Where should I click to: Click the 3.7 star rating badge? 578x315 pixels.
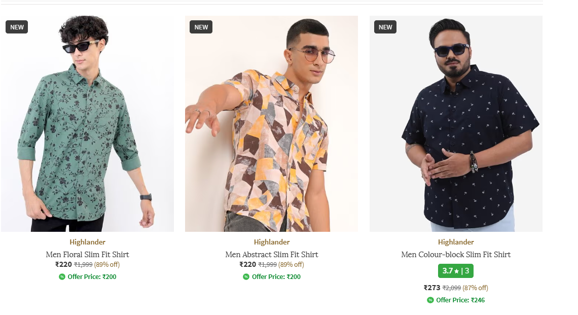(x=455, y=271)
